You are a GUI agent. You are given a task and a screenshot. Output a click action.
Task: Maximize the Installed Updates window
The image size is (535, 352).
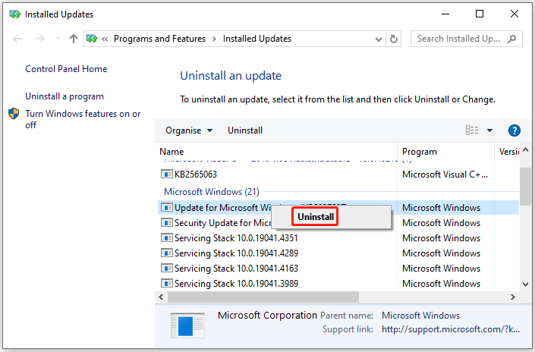[x=480, y=14]
